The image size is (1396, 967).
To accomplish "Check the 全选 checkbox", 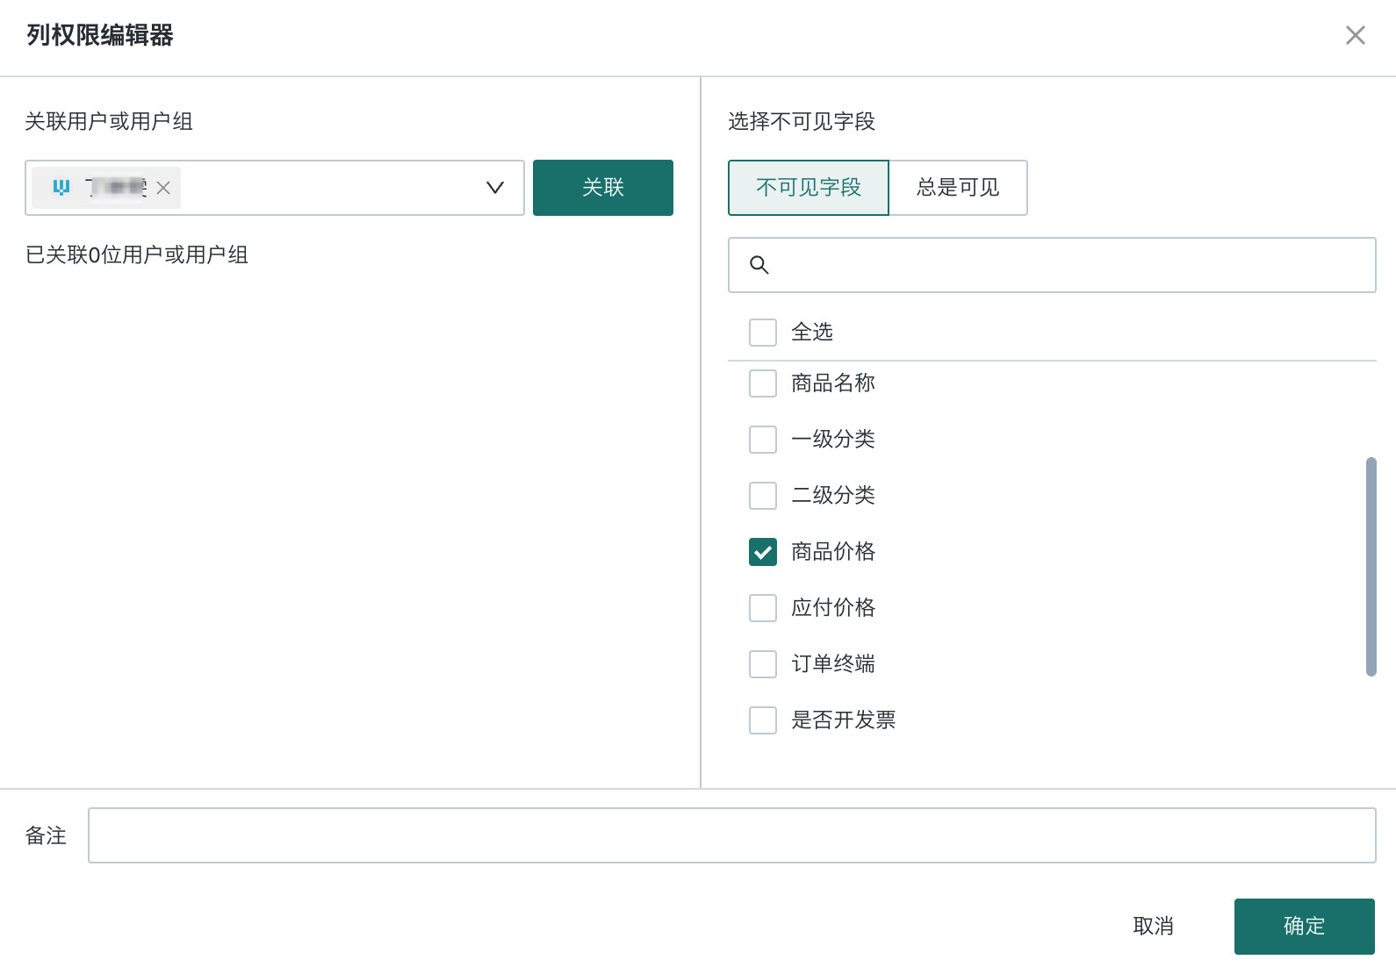I will [763, 333].
